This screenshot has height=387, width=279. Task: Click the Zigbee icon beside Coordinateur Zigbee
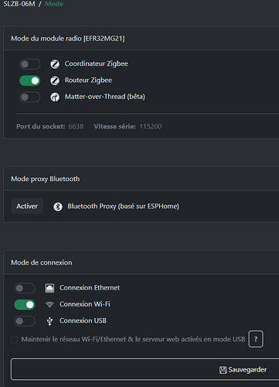[55, 63]
